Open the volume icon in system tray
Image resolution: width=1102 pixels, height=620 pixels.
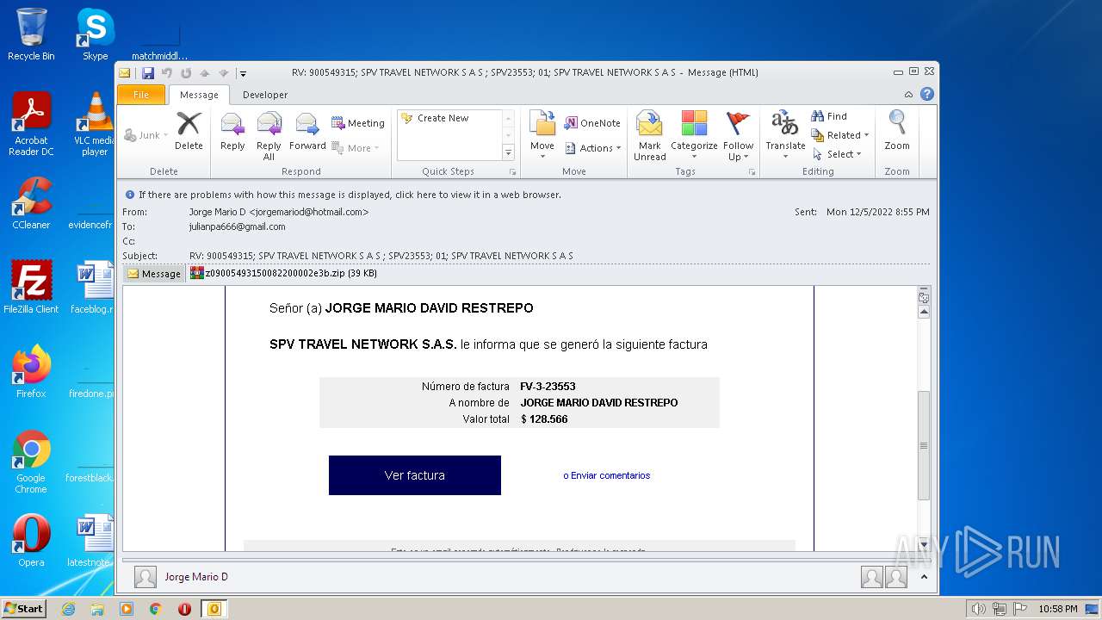point(978,609)
